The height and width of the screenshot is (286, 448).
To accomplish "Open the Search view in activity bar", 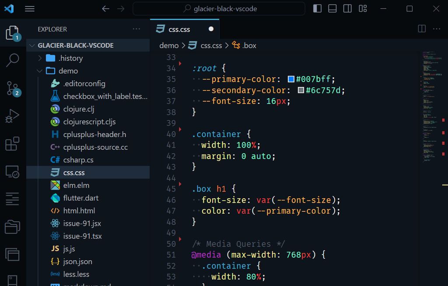I will pos(12,60).
